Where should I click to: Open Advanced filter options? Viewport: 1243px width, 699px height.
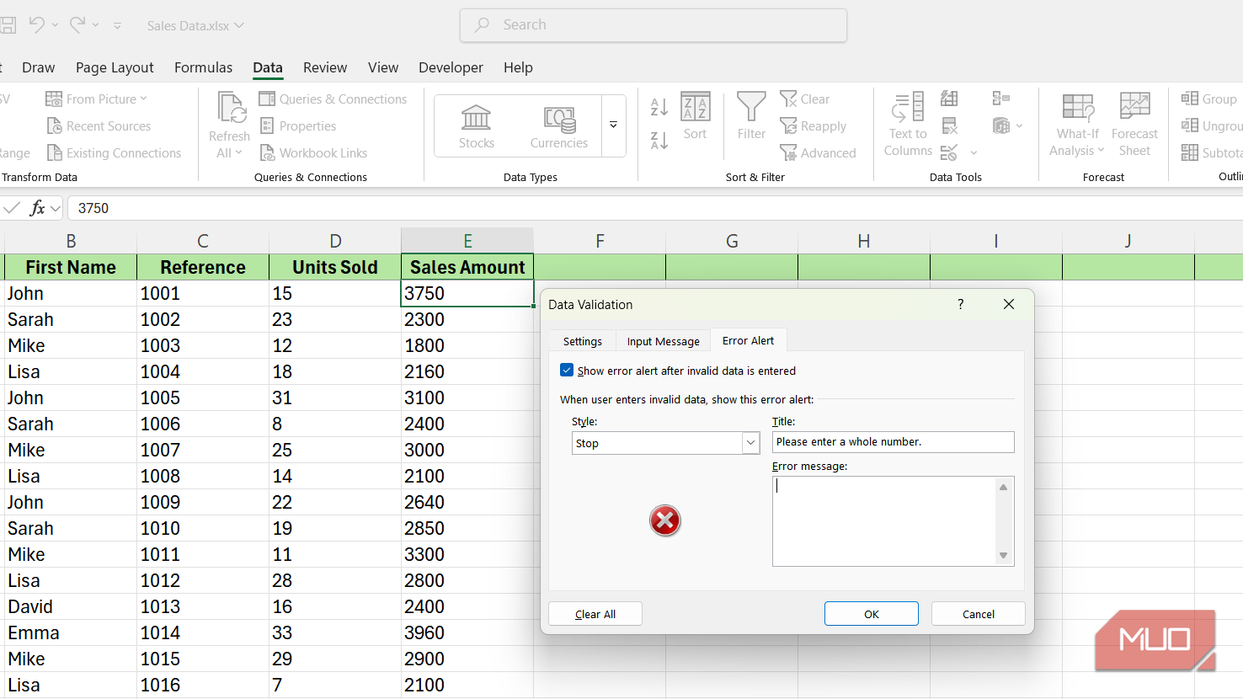pos(818,152)
